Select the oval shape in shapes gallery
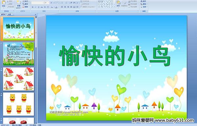Screen dimensions: 197x126 coord(112,2)
